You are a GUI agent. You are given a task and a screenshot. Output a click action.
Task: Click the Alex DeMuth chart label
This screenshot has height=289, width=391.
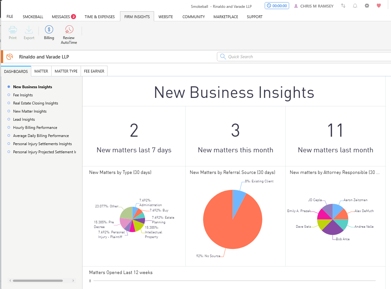point(364,211)
